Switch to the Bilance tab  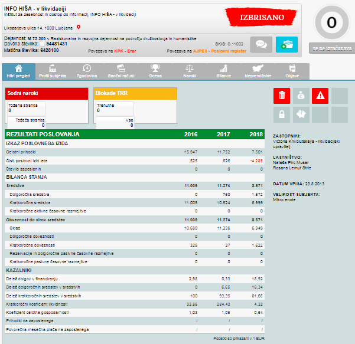(x=224, y=72)
